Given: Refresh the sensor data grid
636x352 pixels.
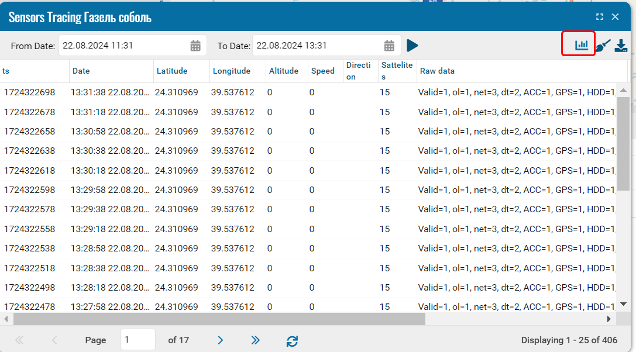Looking at the screenshot, I should click(292, 340).
